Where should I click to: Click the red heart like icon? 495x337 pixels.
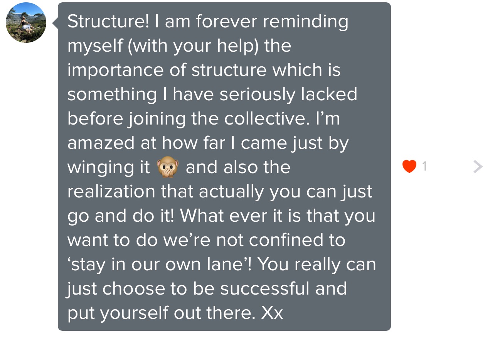tap(409, 167)
